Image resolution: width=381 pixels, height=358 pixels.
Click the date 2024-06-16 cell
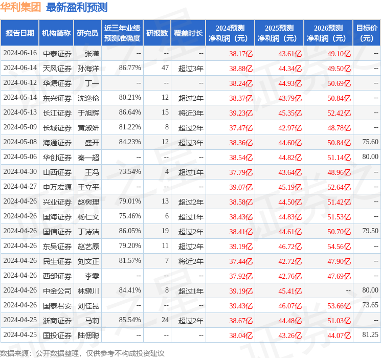[x=20, y=53]
